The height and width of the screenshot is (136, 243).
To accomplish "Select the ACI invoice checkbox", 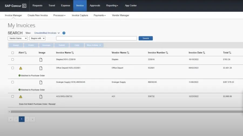I will point(12,96).
